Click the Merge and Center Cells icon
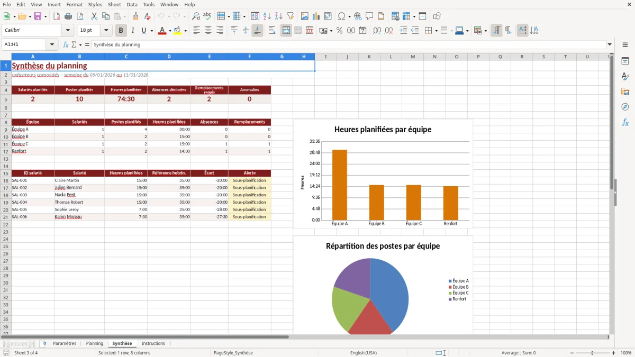This screenshot has width=635, height=357. [286, 31]
